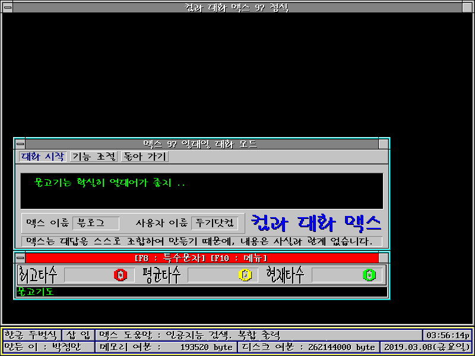Open system menu of 맥스 97 일대일 대화 모드 window

click(x=20, y=144)
